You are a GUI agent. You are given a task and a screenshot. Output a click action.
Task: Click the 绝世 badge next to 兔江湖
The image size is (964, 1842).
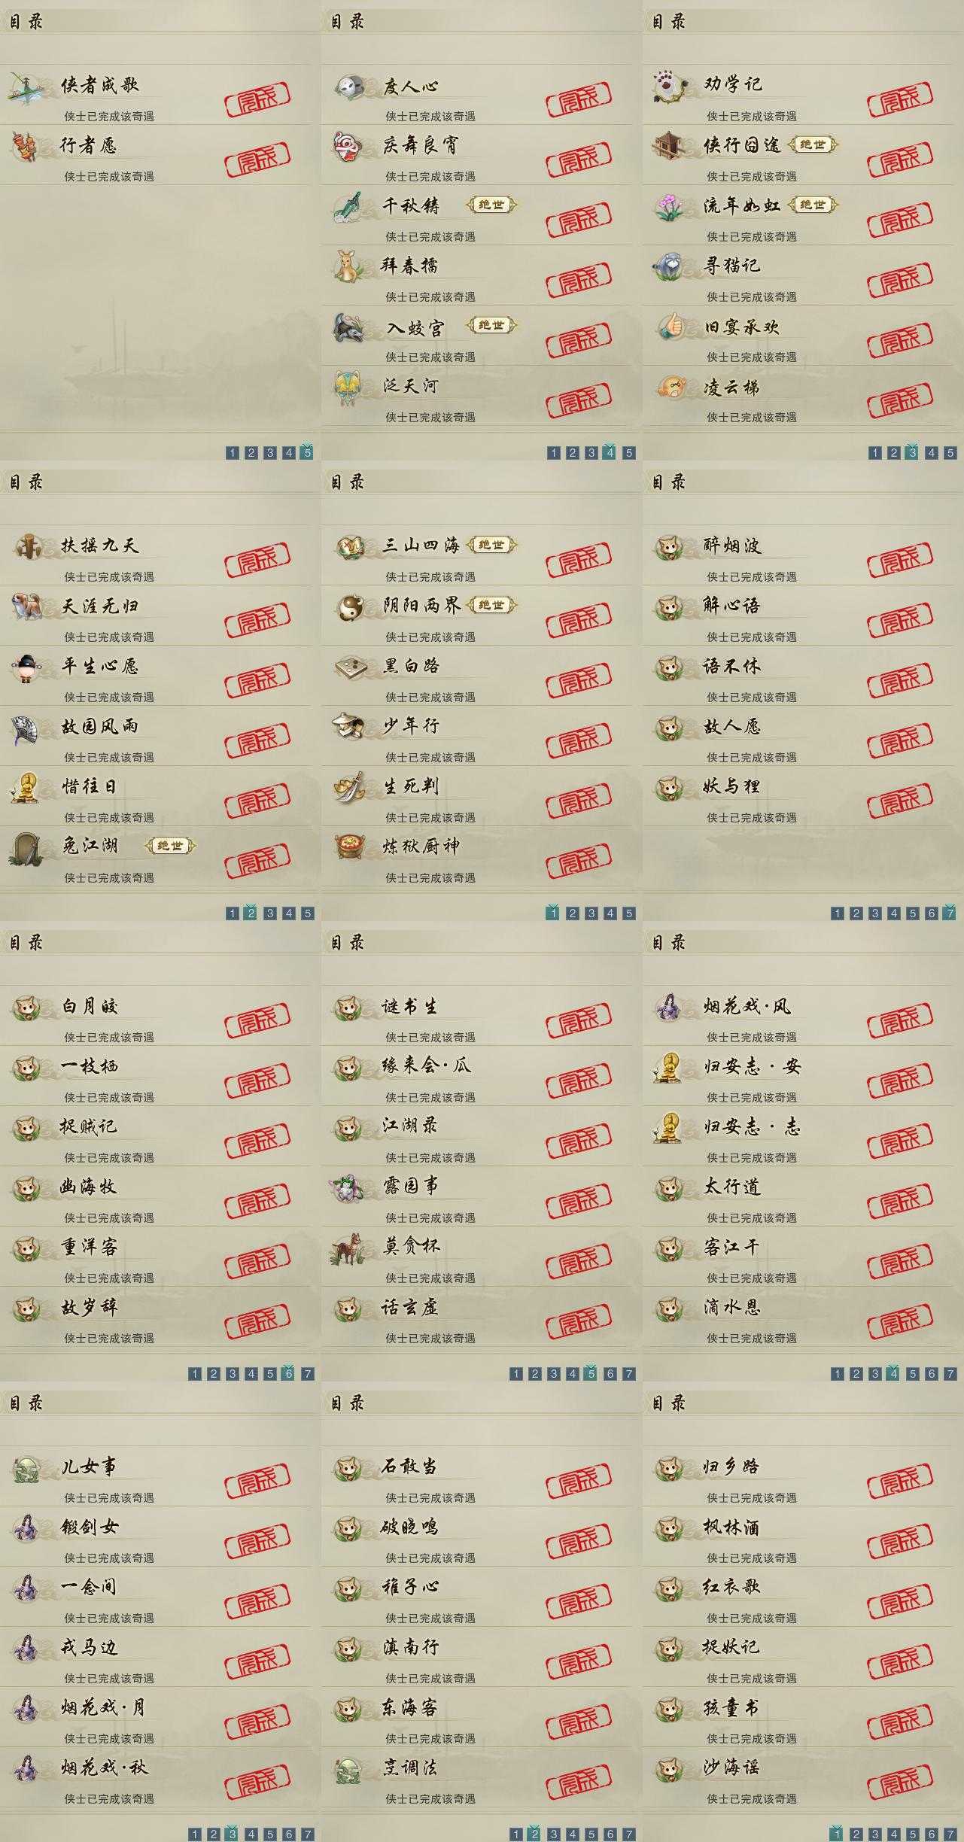[170, 846]
